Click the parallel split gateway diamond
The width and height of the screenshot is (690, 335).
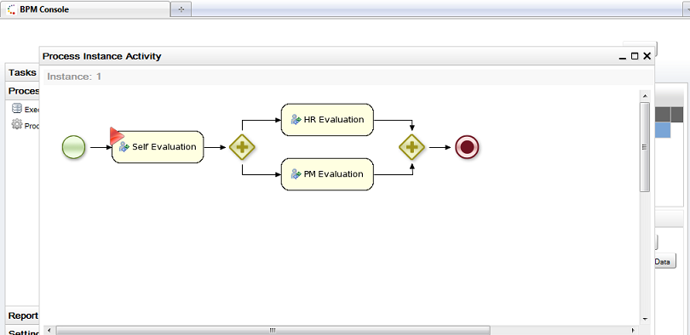[242, 147]
